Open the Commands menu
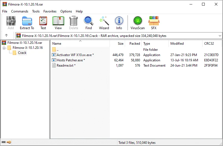The image size is (223, 146). tap(20, 11)
